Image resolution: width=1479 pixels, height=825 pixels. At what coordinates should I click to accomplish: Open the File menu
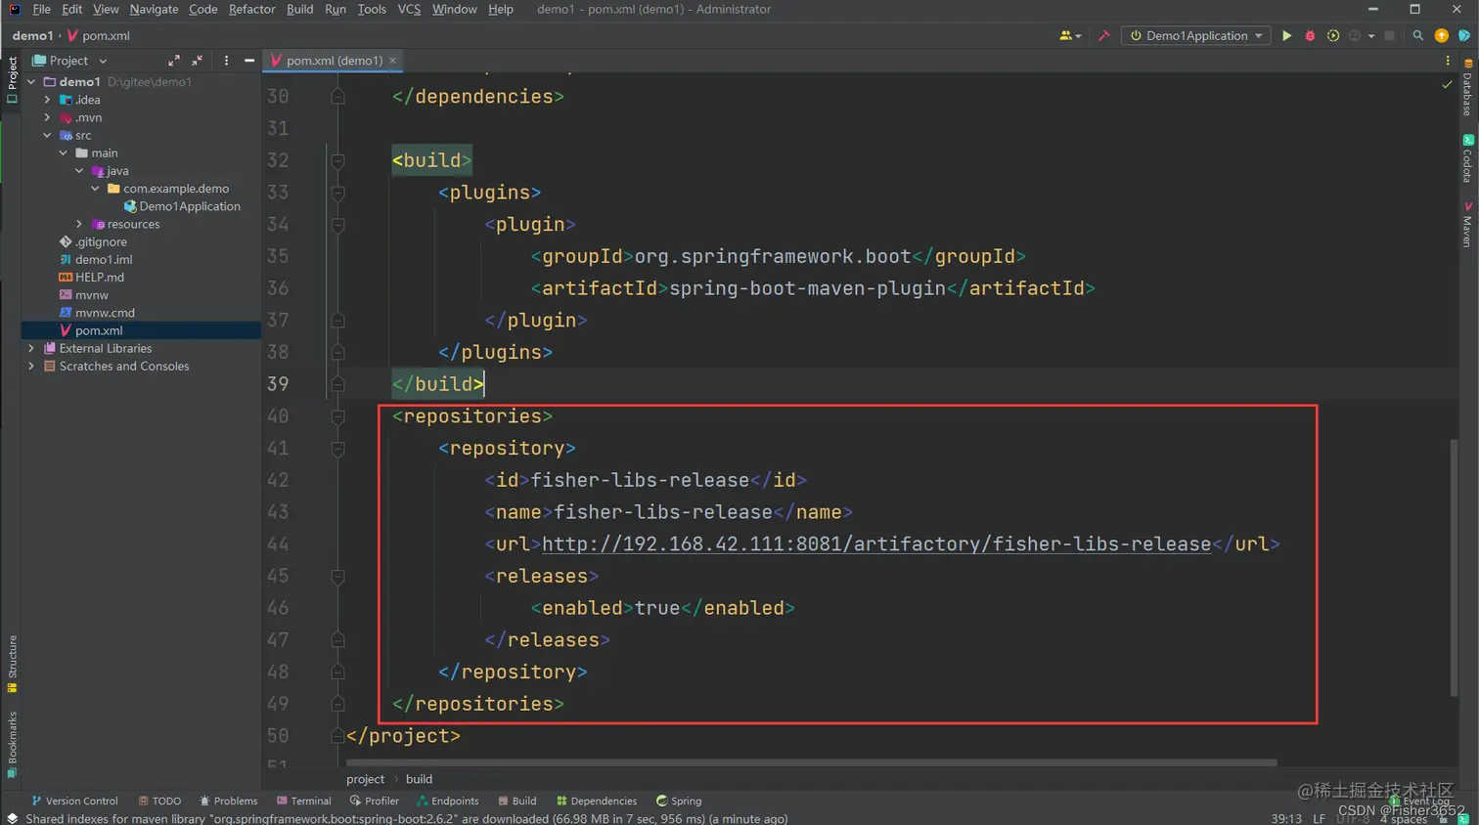[41, 9]
